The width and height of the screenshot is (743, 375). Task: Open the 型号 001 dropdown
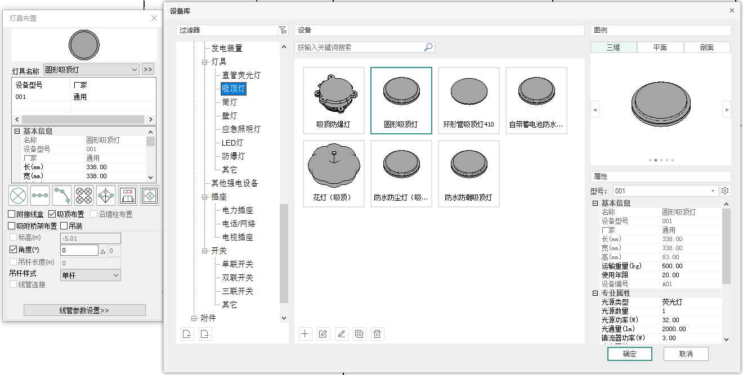click(665, 191)
